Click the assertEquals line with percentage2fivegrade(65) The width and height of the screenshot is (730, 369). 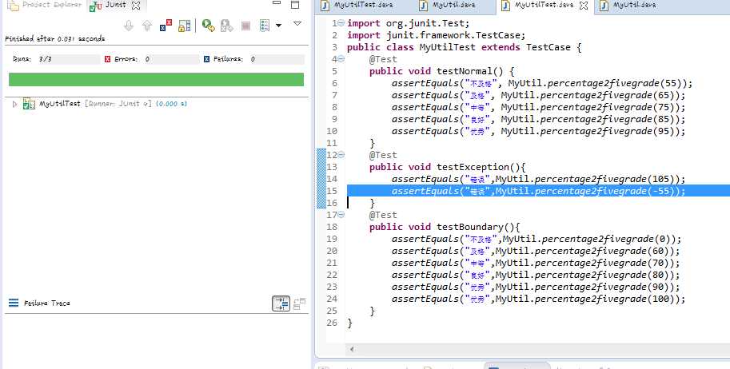[539, 95]
